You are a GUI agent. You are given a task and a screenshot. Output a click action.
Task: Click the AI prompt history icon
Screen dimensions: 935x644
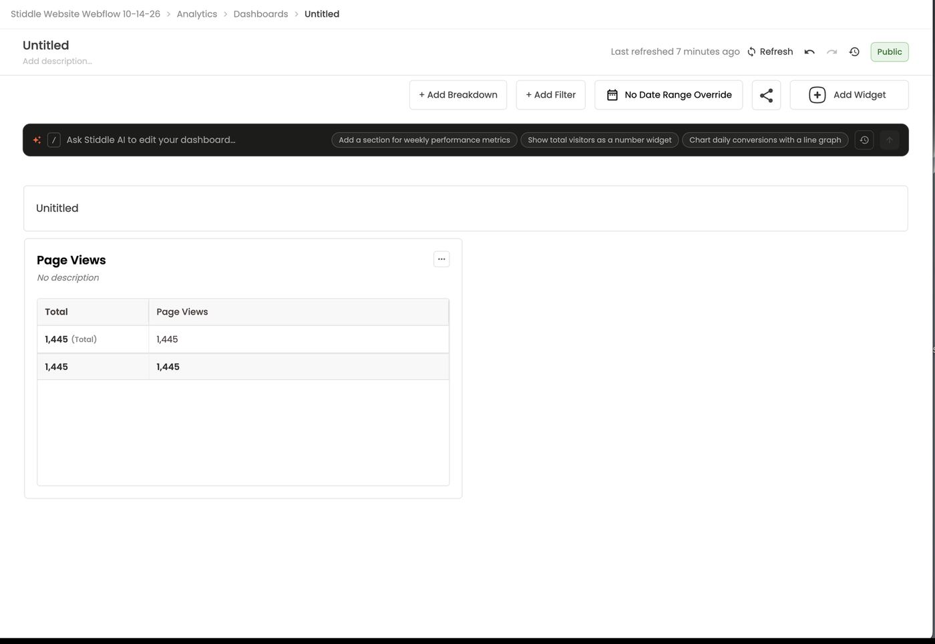coord(864,140)
